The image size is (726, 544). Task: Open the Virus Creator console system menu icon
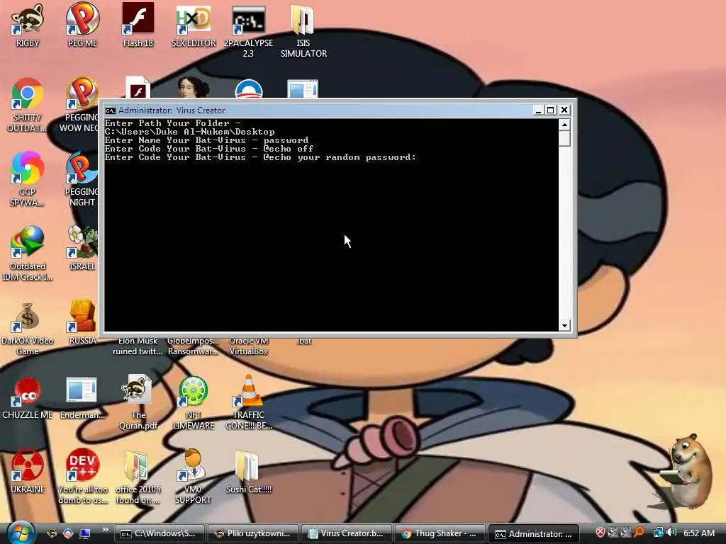(x=110, y=110)
